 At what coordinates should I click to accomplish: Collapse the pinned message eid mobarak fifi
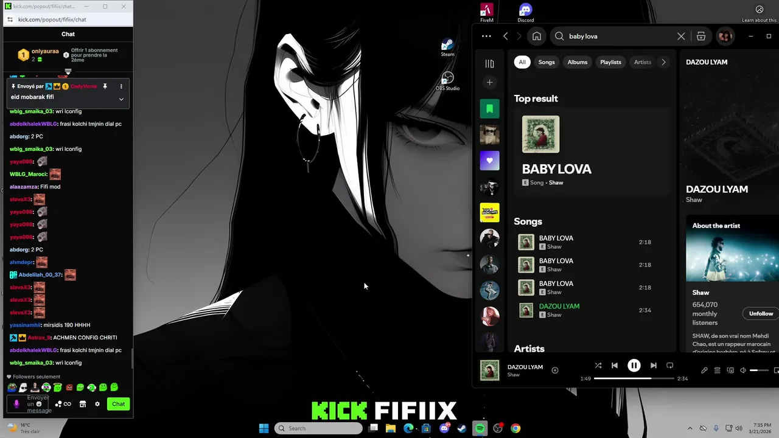[x=121, y=99]
